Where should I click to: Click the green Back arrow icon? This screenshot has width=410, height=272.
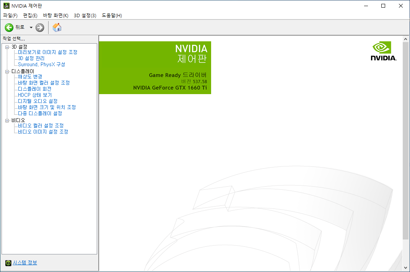(x=9, y=28)
